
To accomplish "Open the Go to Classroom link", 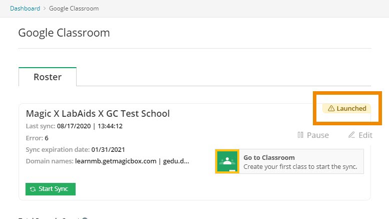I will click(269, 157).
